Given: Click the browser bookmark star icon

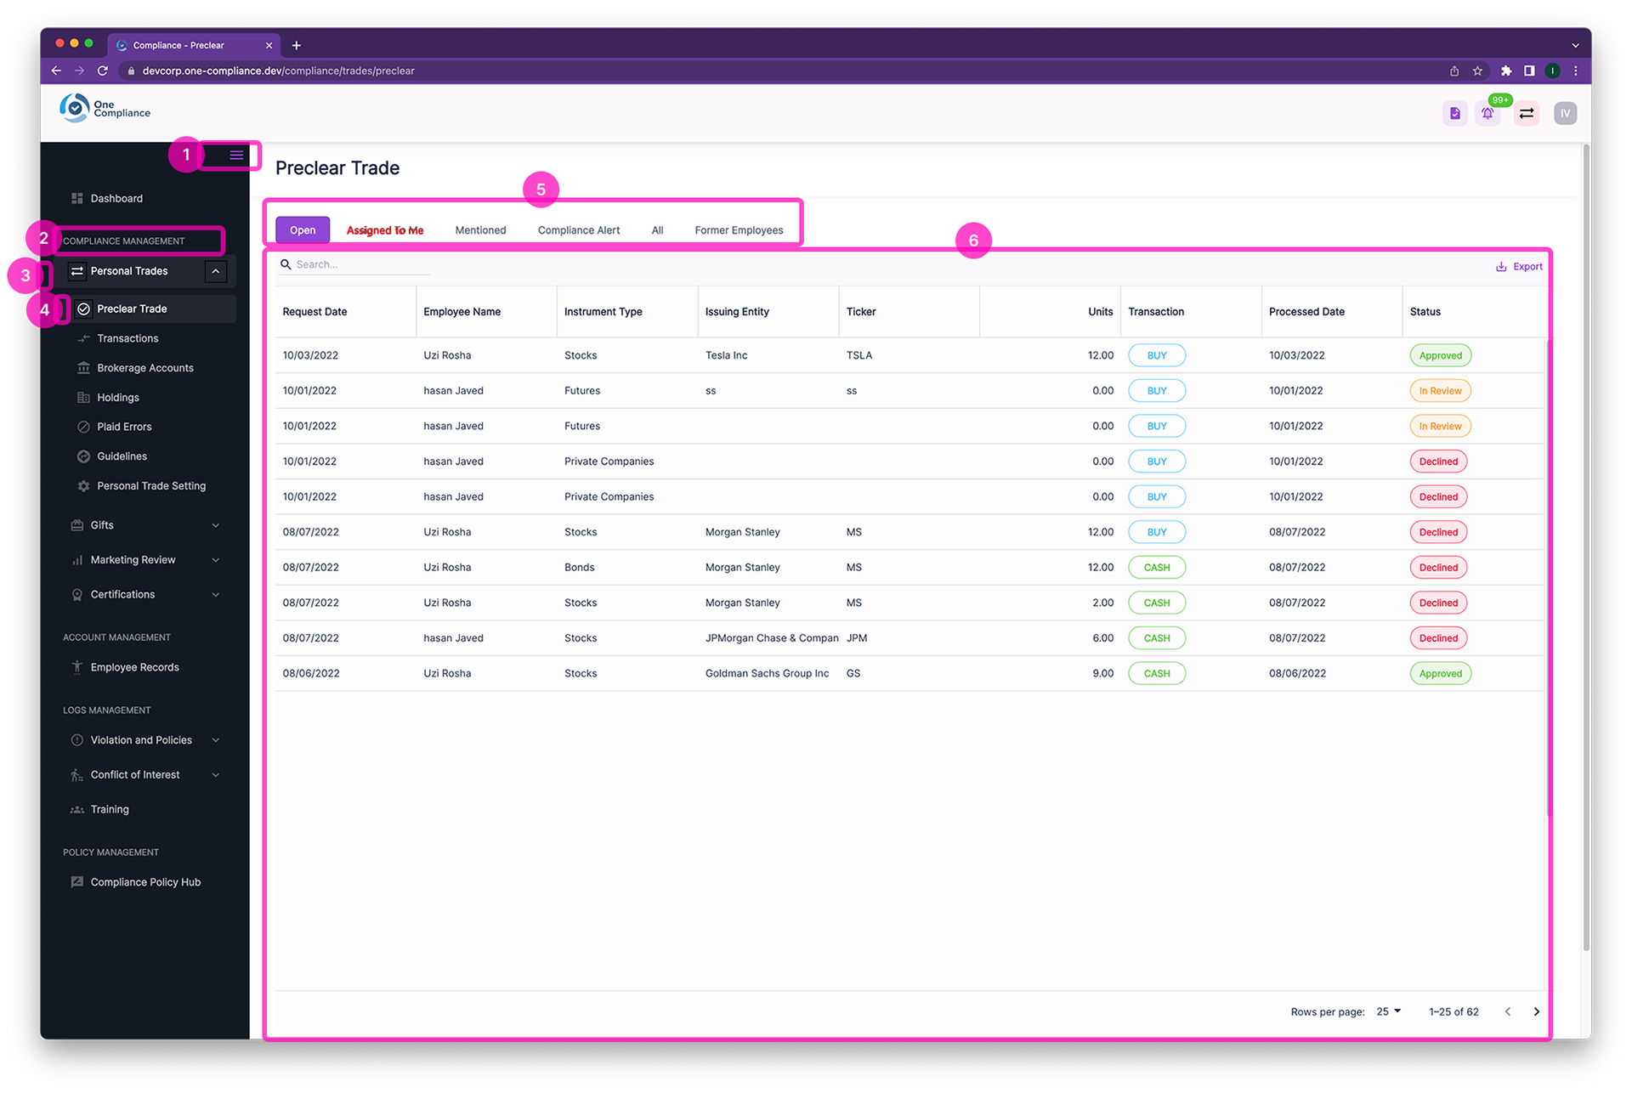Looking at the screenshot, I should pyautogui.click(x=1477, y=71).
